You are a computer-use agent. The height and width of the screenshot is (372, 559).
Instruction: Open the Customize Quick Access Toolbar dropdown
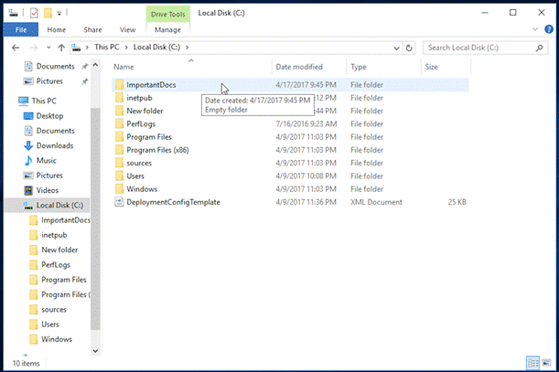[x=59, y=14]
